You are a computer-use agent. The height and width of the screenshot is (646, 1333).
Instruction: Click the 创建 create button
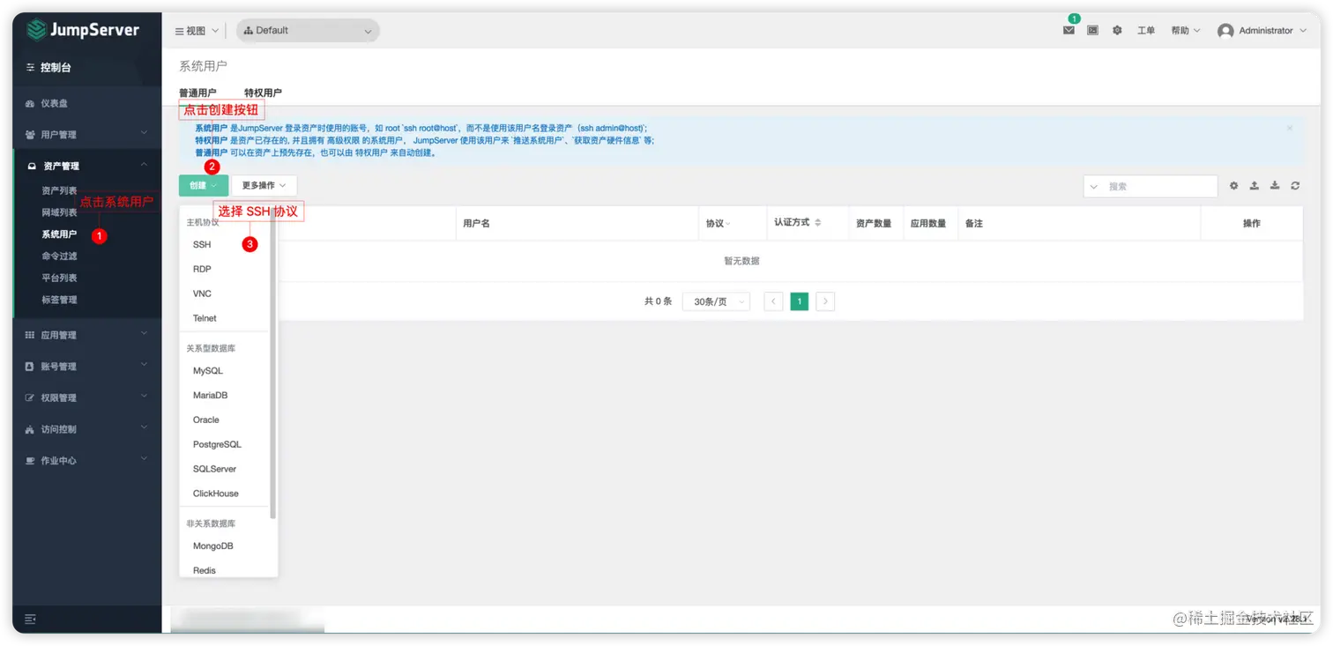(204, 186)
